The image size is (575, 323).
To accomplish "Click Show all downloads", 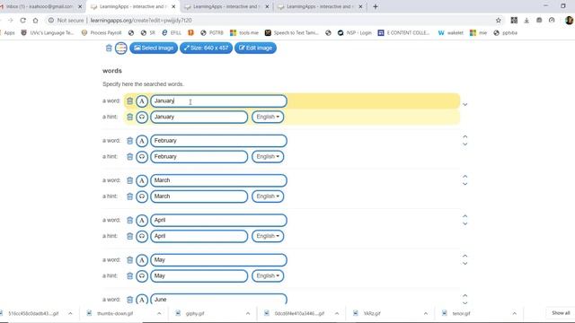I will 561,313.
